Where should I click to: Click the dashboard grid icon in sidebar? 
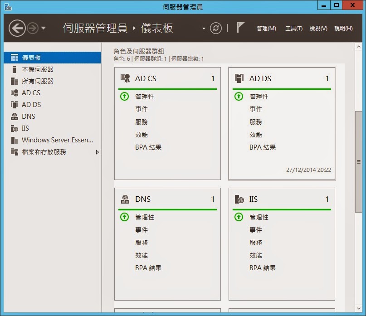tap(15, 58)
